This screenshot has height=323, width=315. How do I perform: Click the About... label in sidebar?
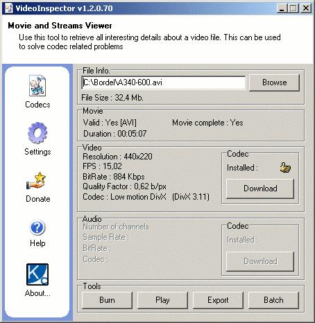[x=37, y=293]
